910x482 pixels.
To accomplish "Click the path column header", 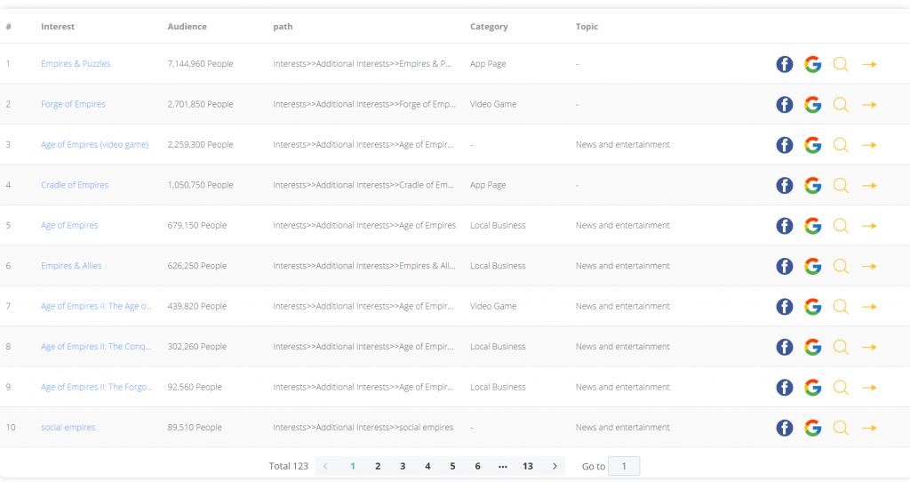I will click(283, 26).
